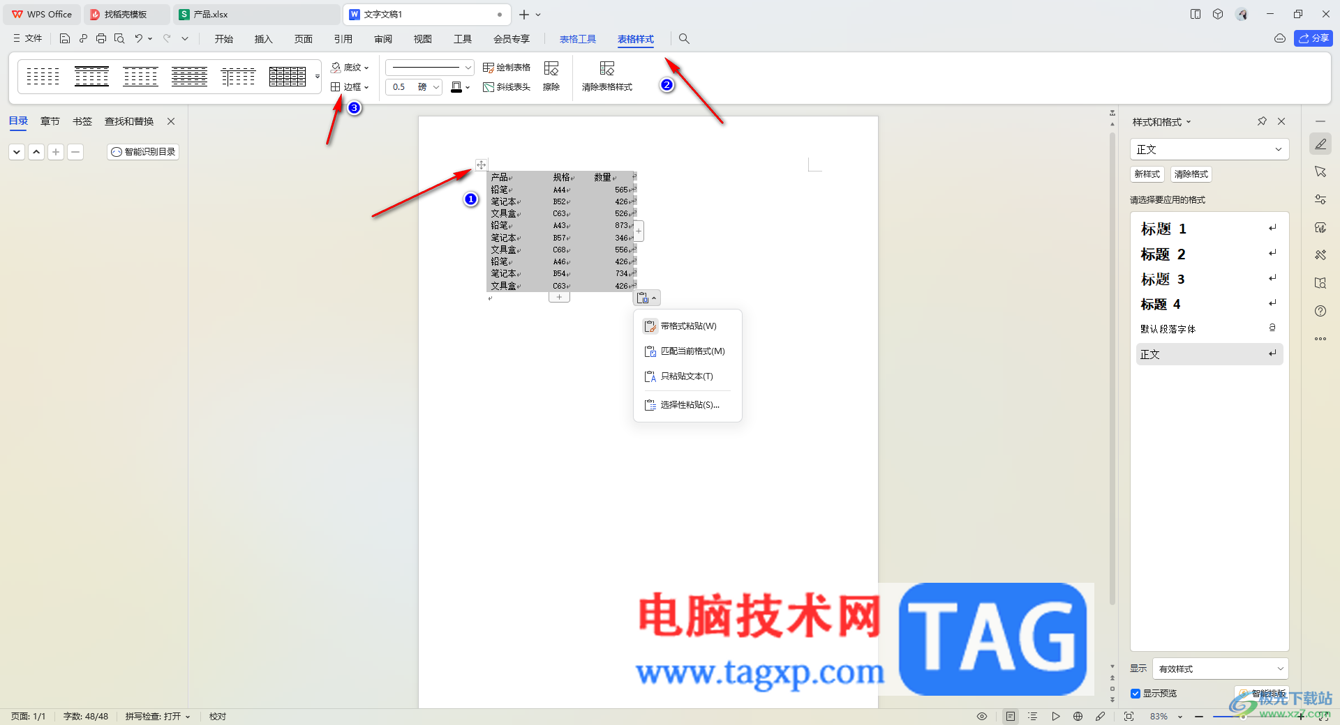Click the Share button (分享)
1340x725 pixels.
click(1313, 38)
